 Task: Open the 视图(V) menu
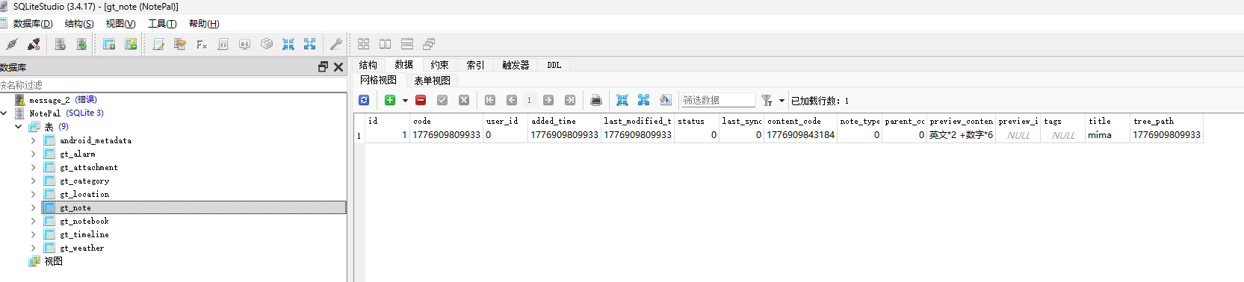pos(120,24)
